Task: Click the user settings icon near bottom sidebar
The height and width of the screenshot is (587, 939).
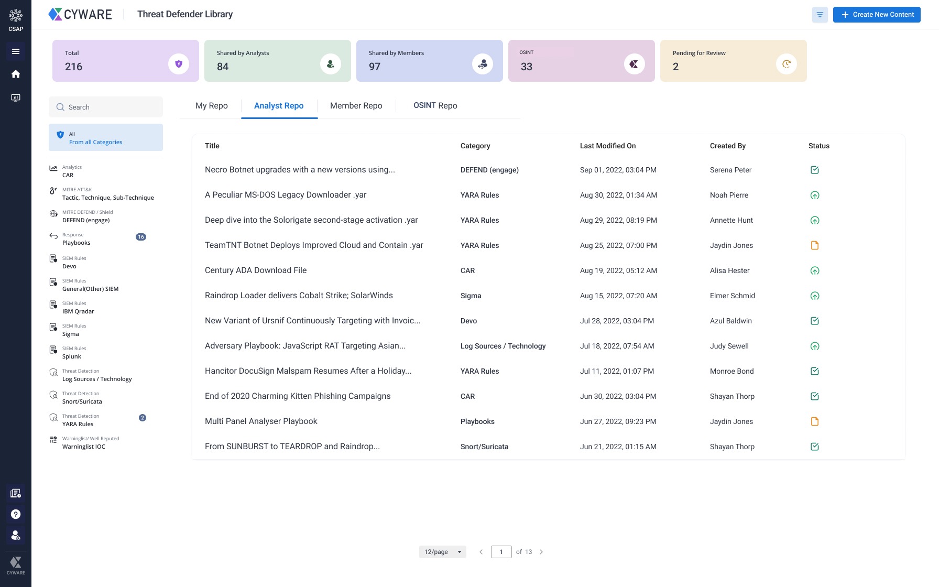Action: point(16,535)
